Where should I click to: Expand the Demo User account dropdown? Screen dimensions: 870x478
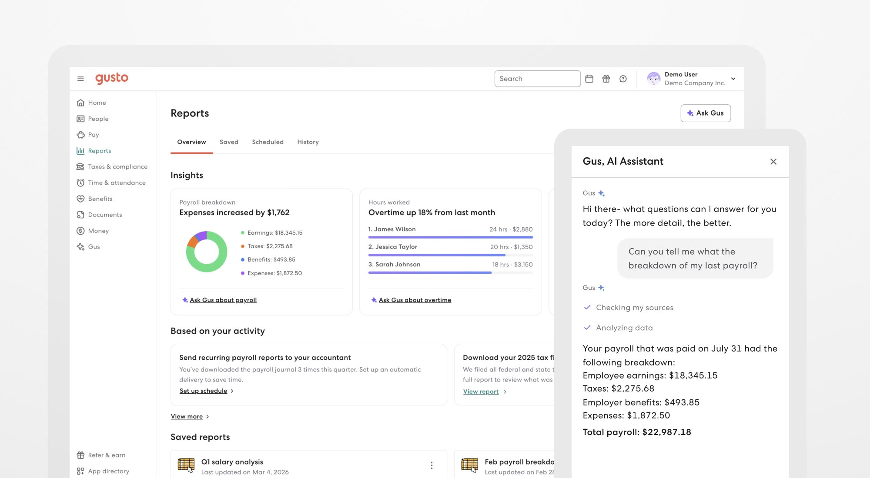pos(733,79)
